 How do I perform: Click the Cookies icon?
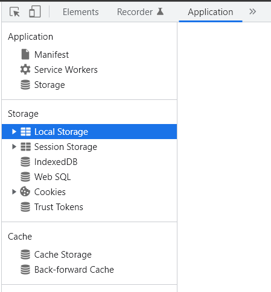(x=25, y=191)
